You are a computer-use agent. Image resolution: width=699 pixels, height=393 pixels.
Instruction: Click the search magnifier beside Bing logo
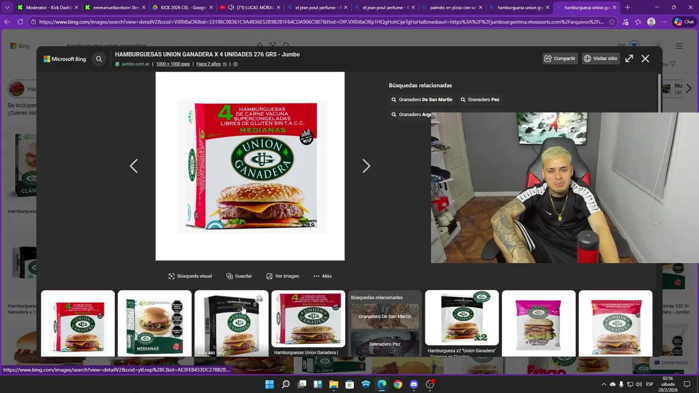(99, 59)
